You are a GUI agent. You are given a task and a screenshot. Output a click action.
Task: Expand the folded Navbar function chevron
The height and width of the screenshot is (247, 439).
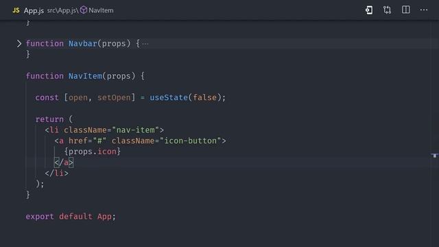[19, 44]
